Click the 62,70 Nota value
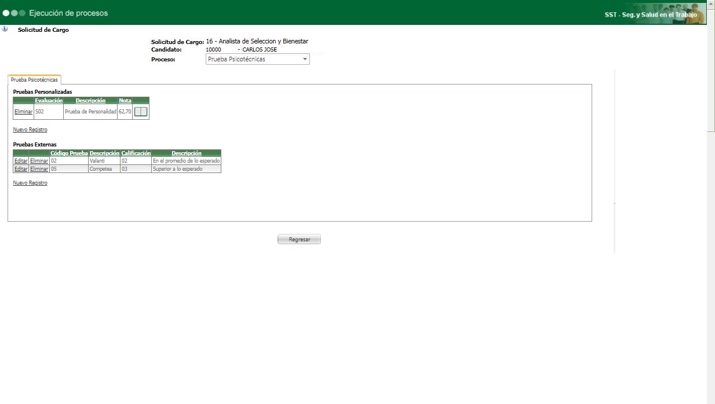715x404 pixels. (x=125, y=112)
